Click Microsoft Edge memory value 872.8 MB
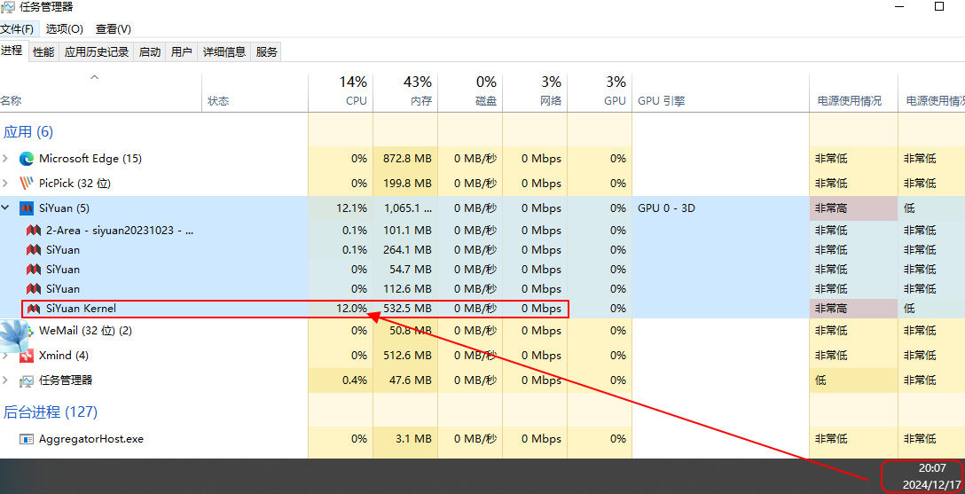The image size is (965, 494). [407, 159]
